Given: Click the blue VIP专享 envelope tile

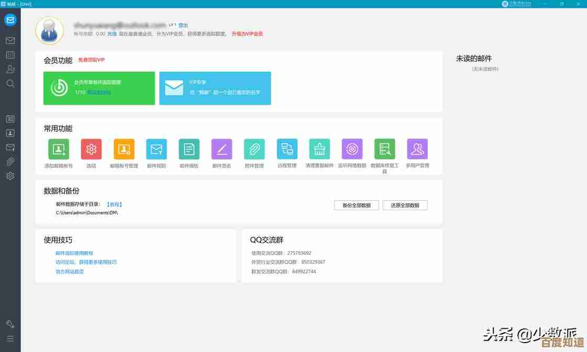Looking at the screenshot, I should point(215,88).
